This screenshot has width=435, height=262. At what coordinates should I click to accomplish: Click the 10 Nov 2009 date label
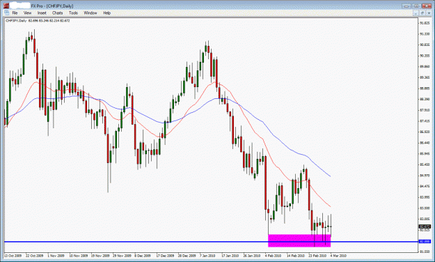[78, 256]
